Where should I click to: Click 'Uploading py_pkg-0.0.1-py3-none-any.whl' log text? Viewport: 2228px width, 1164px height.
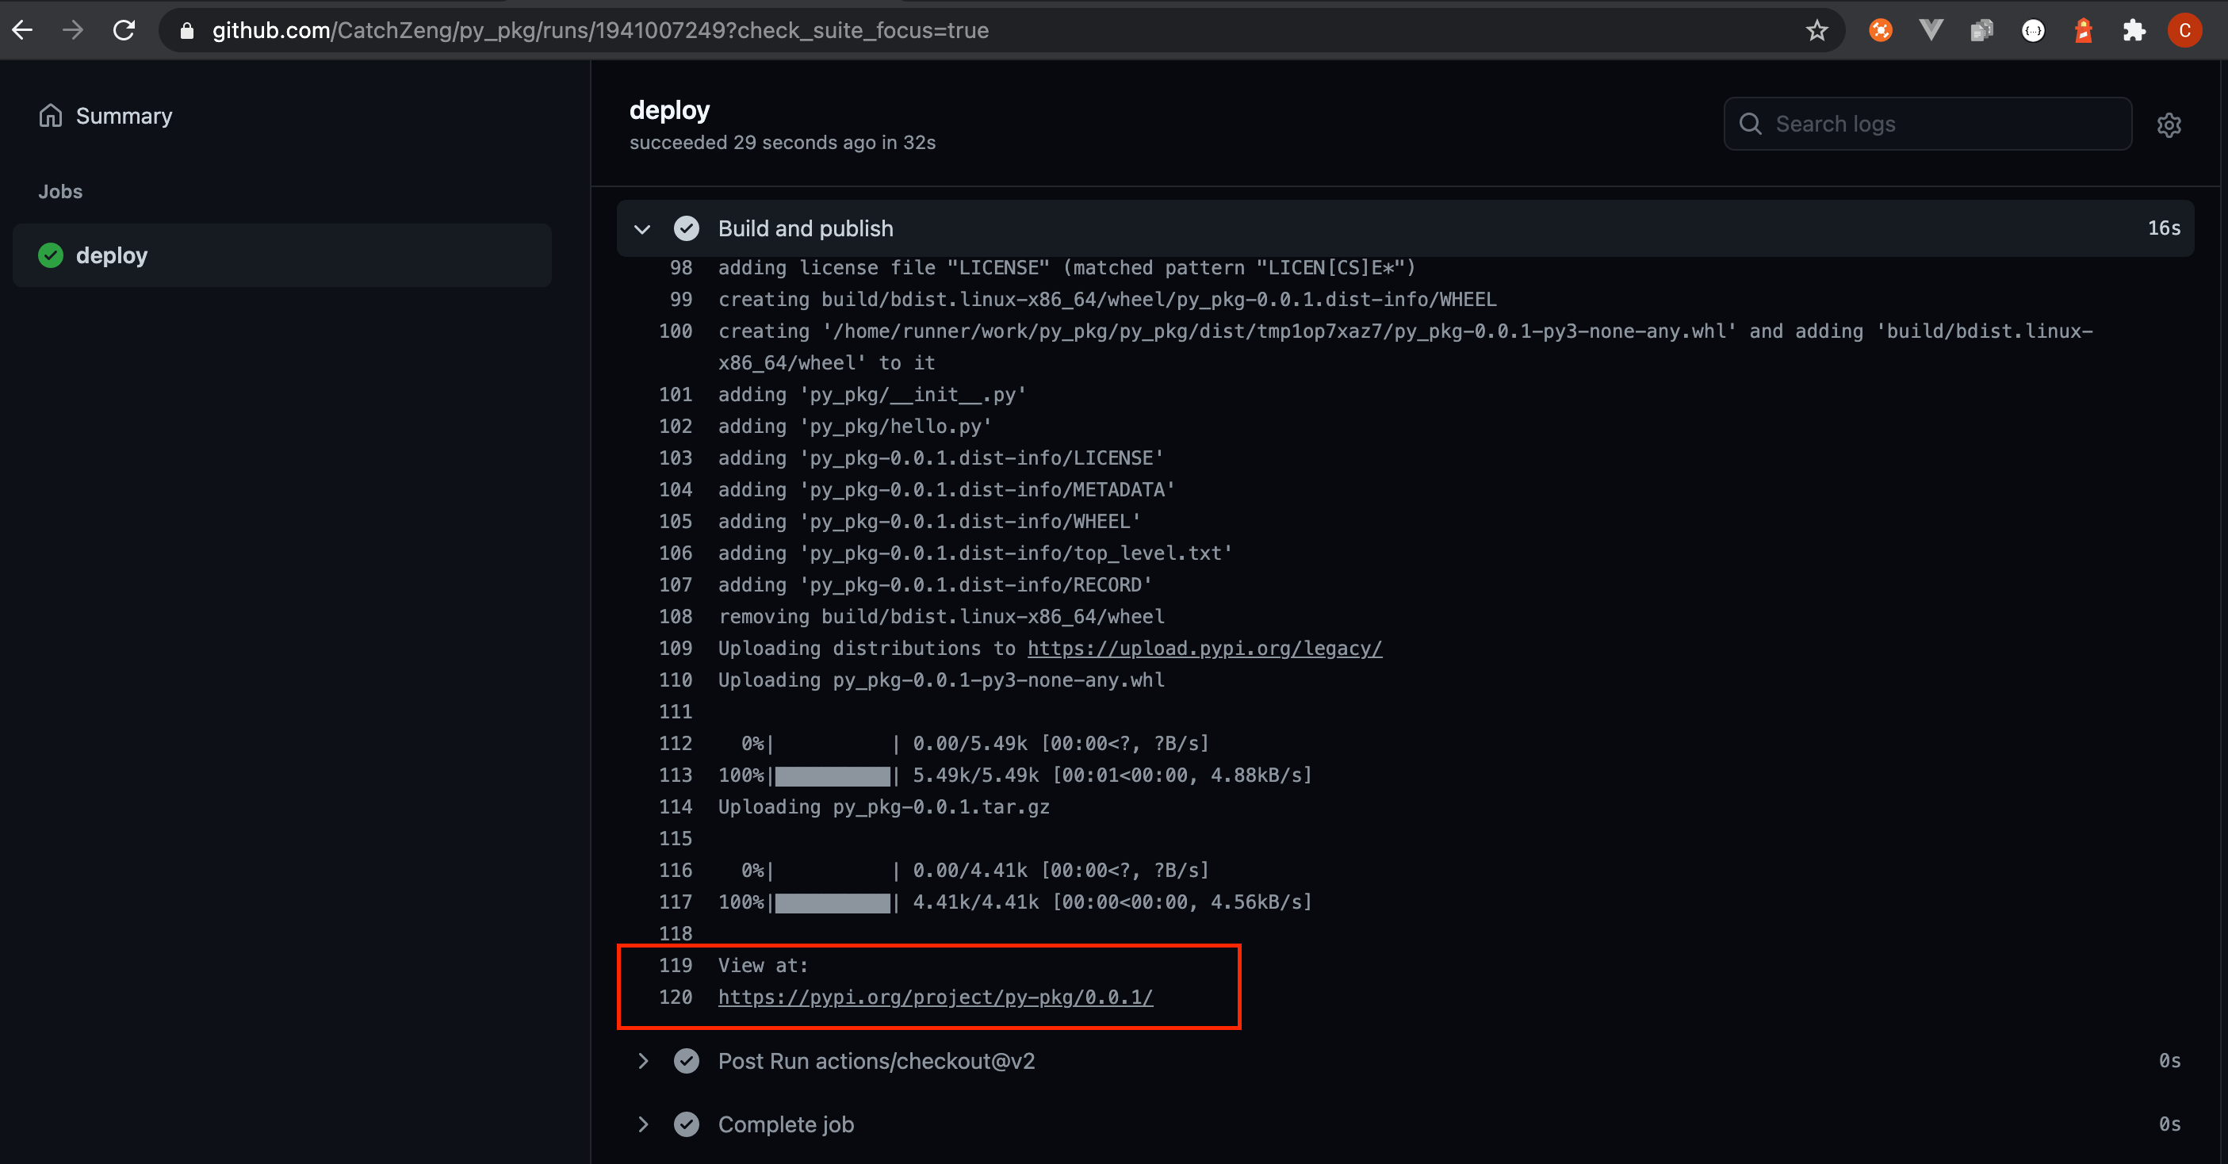941,680
